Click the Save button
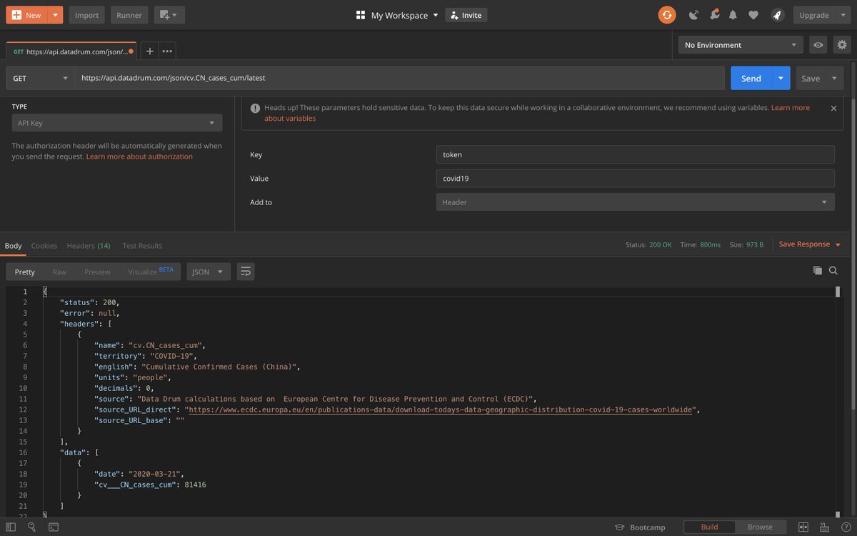Screen dimensions: 857x536 coord(811,78)
